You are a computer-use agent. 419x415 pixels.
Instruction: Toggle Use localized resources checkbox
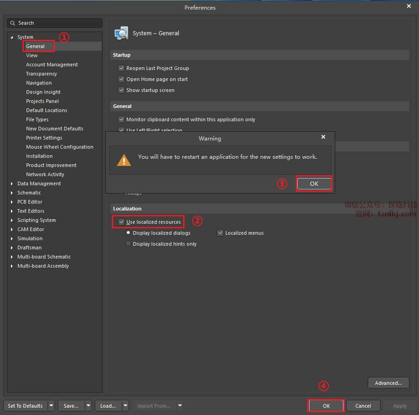[x=121, y=221]
